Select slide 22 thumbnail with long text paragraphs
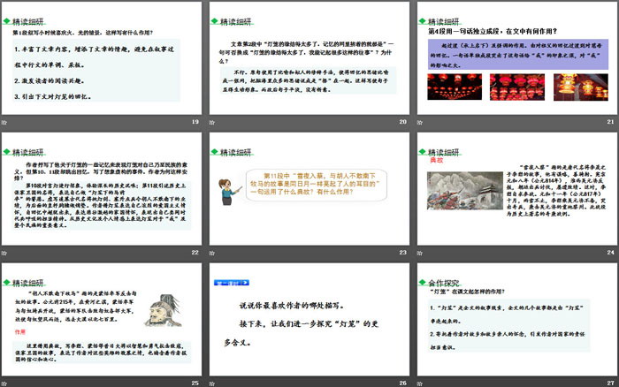The image size is (619, 387). pyautogui.click(x=102, y=188)
